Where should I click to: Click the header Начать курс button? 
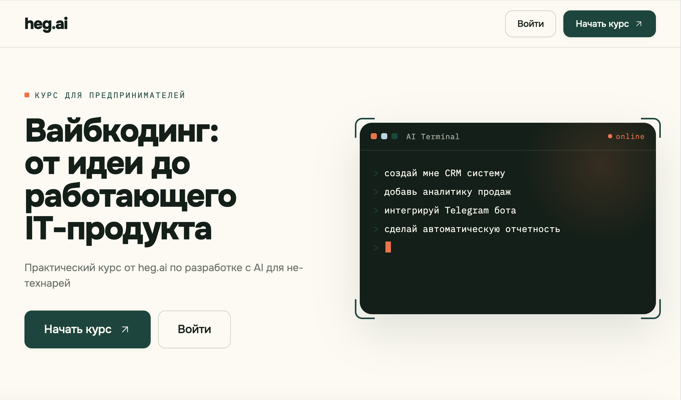[x=609, y=24]
